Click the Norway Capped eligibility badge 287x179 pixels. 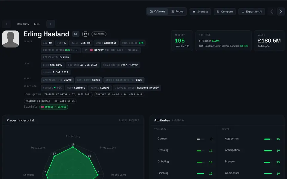54,107
